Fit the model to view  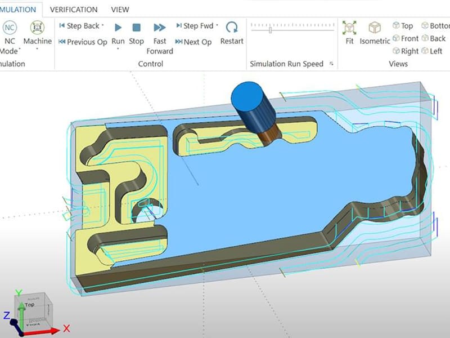coord(349,33)
